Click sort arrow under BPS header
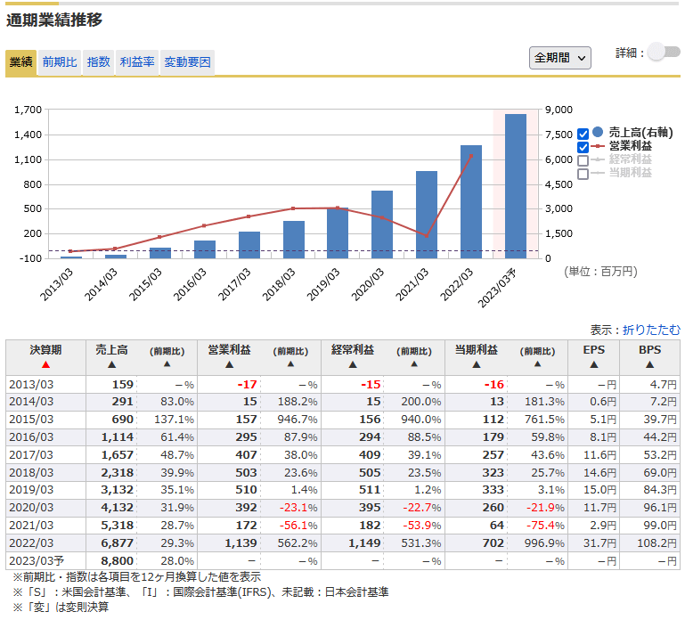Viewport: 685px width, 620px height. pyautogui.click(x=649, y=364)
